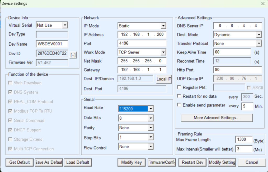Viewport: 268px width, 172px height.
Task: Click the Max Interval field
Action: click(244, 149)
